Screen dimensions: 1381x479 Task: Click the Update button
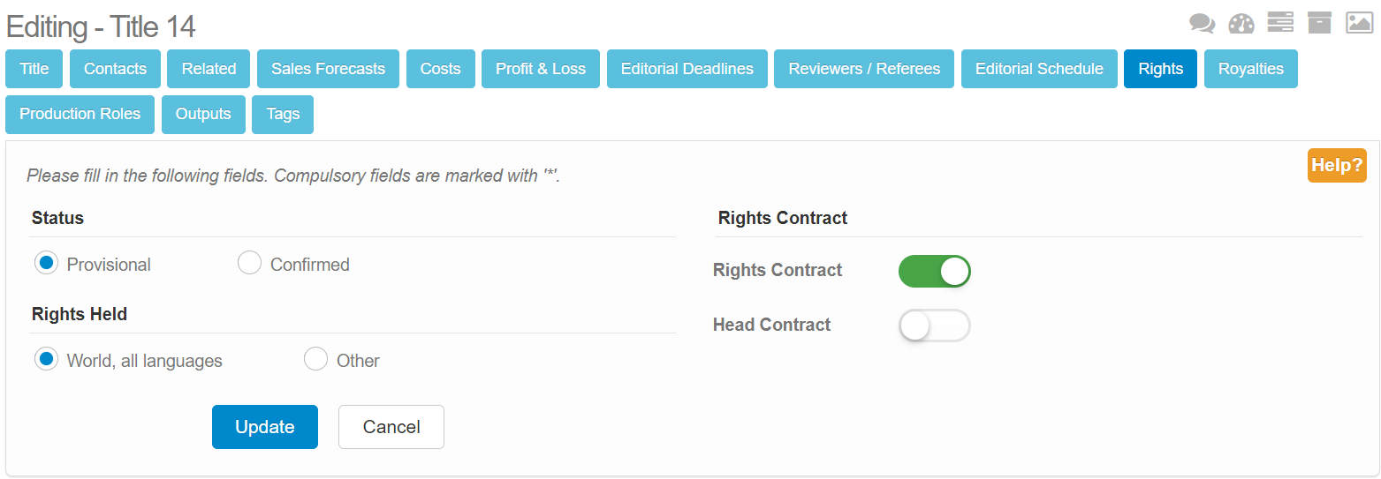265,427
